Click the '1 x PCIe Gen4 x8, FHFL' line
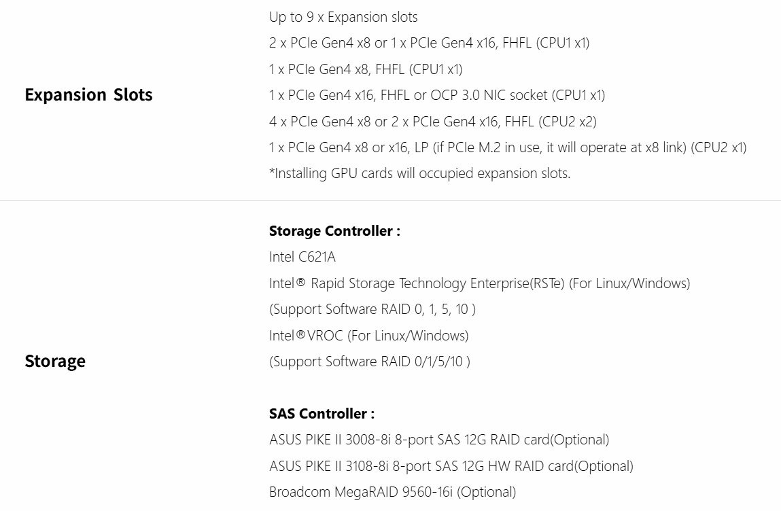Screen dimensions: 781x511 (x=366, y=69)
